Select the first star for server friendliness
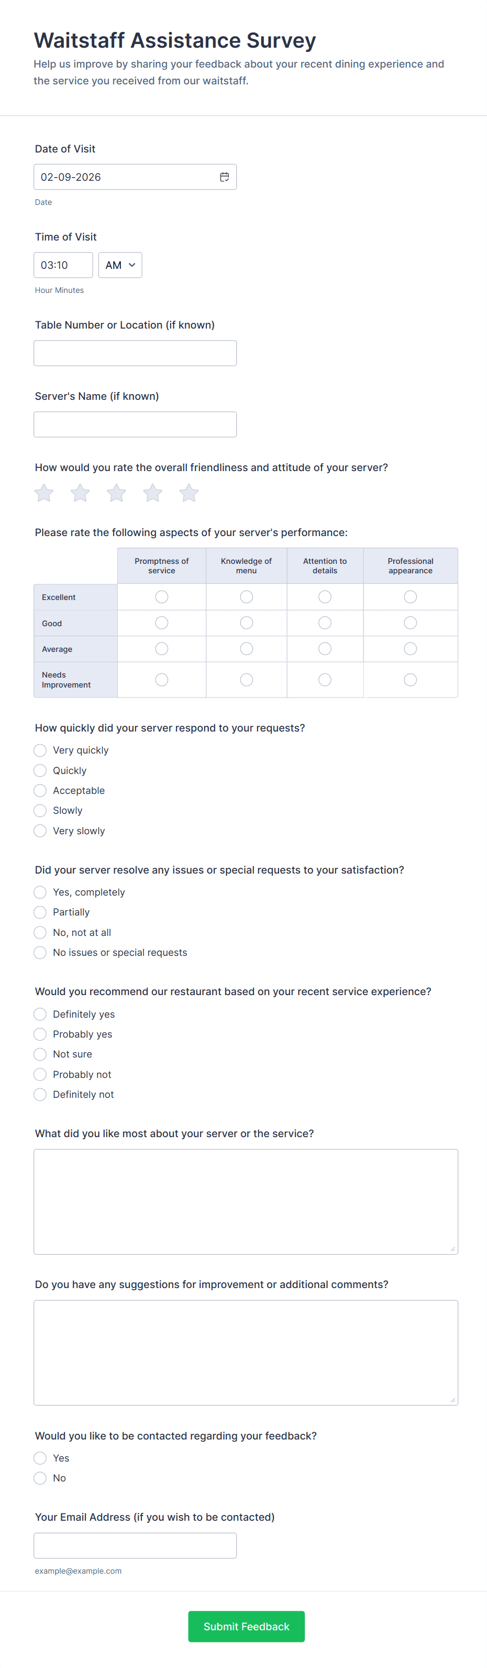 [43, 493]
